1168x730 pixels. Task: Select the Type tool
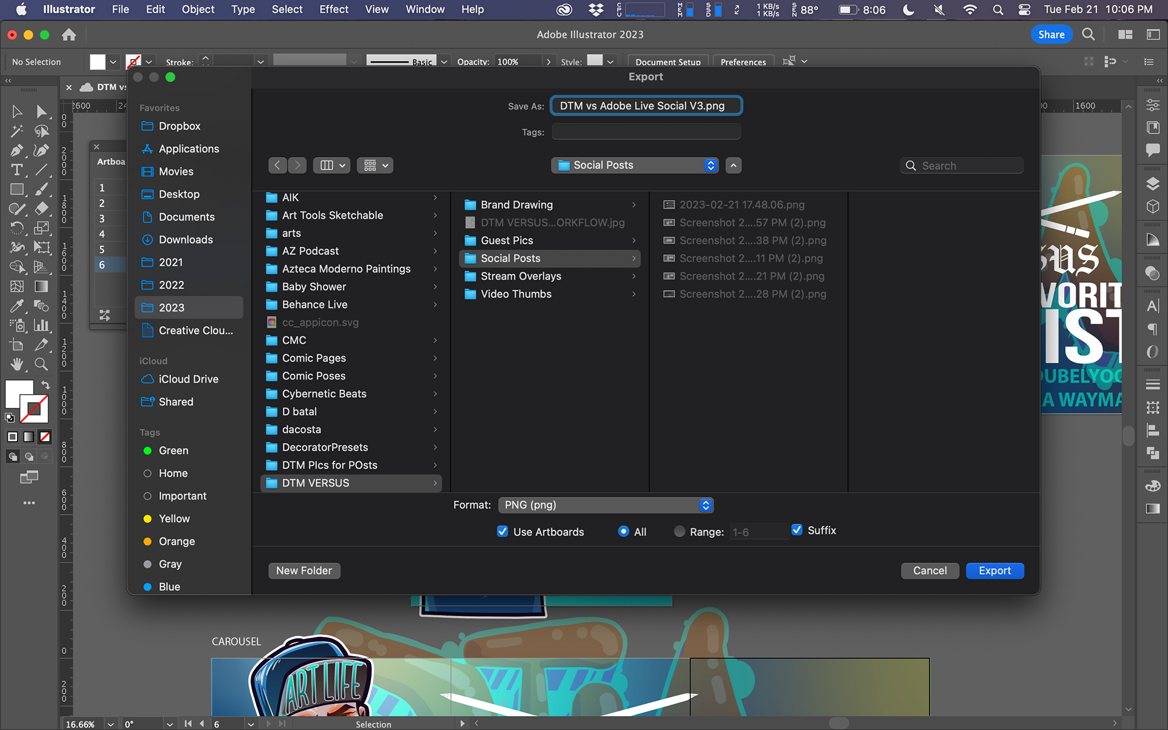coord(17,170)
